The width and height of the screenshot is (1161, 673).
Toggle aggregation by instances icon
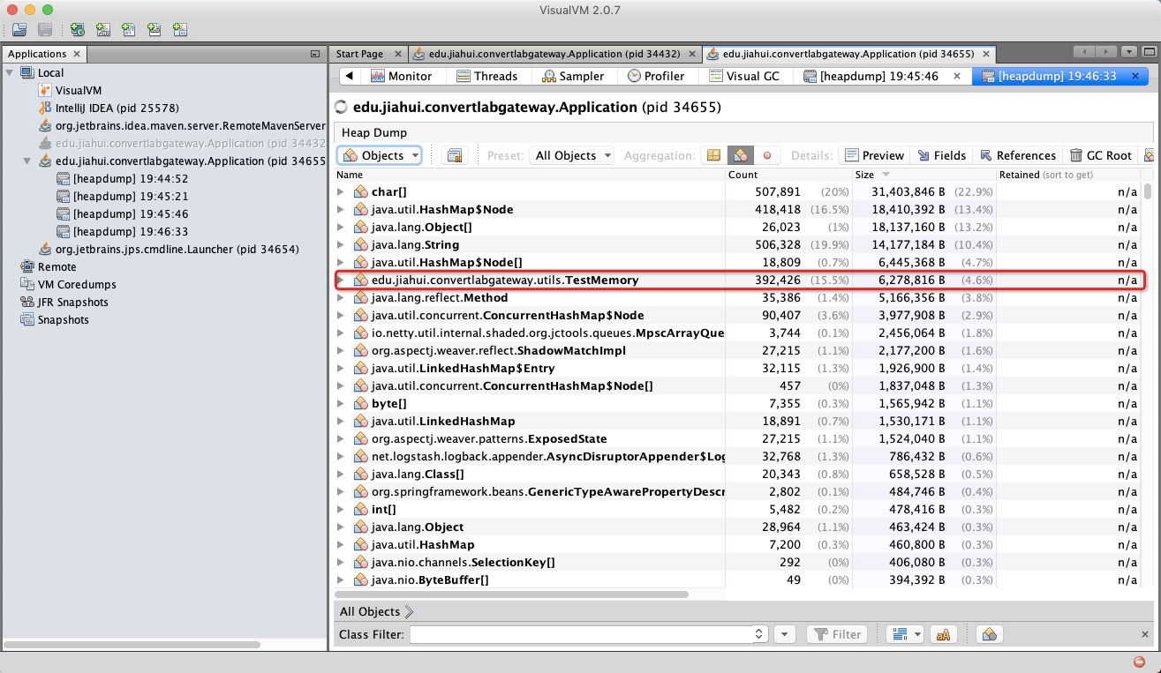pyautogui.click(x=766, y=155)
